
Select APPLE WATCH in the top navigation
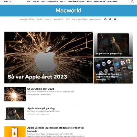pyautogui.click(x=53, y=1)
